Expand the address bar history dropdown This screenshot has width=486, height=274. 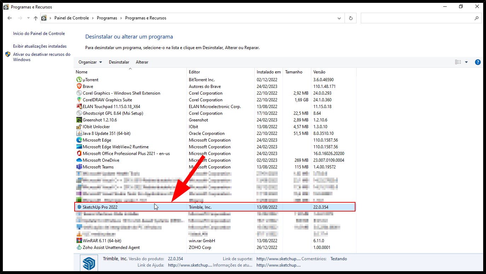(x=339, y=18)
